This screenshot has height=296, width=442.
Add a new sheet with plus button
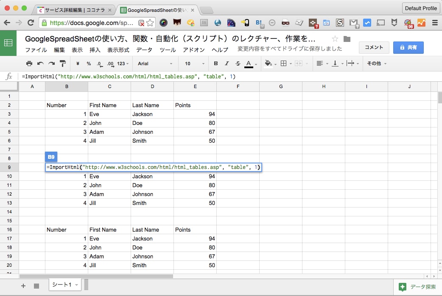[23, 286]
